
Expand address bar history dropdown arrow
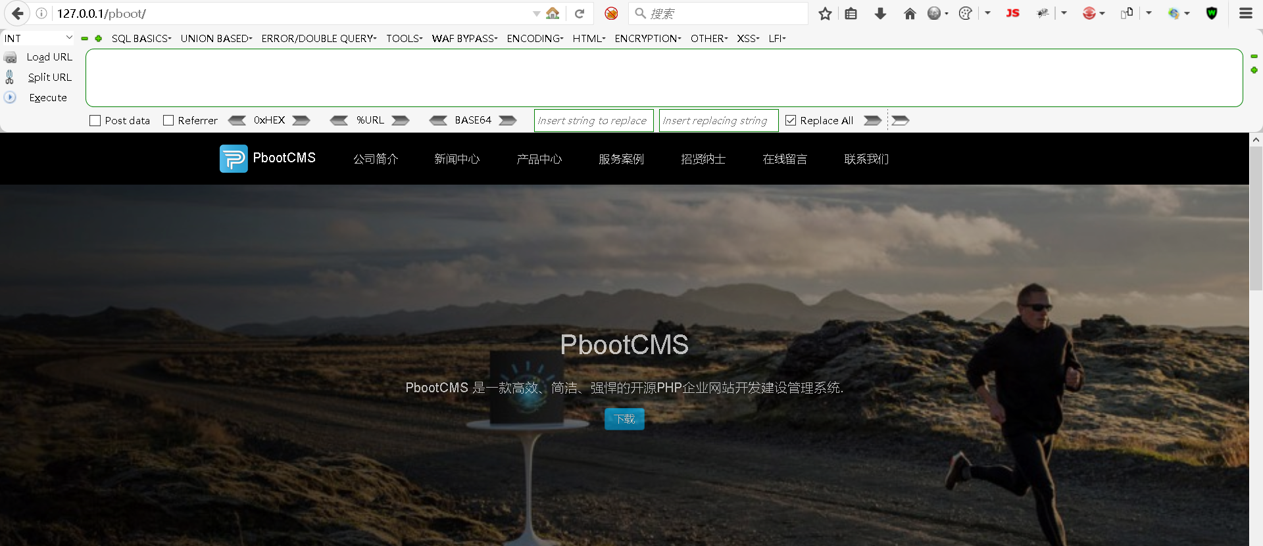pos(537,13)
